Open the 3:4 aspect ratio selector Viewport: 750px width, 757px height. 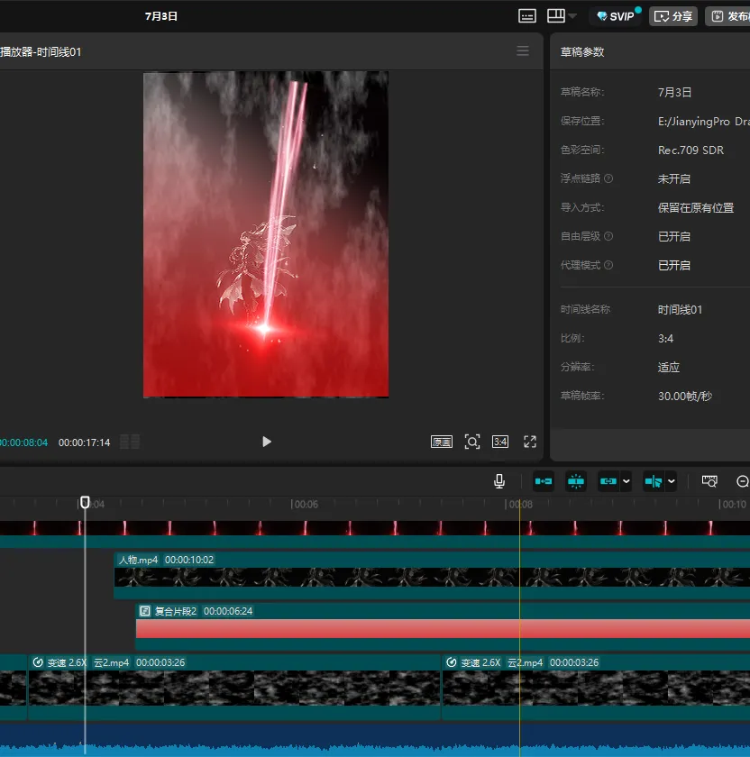tap(499, 442)
